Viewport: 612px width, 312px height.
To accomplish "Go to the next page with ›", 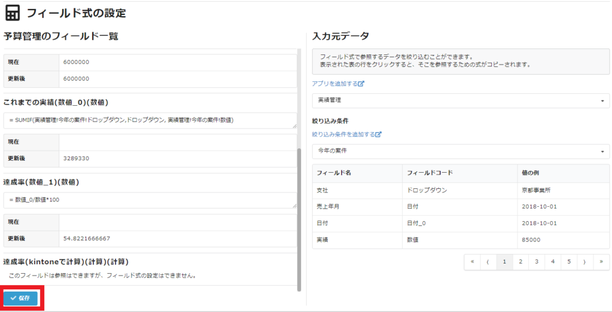I will coord(585,262).
